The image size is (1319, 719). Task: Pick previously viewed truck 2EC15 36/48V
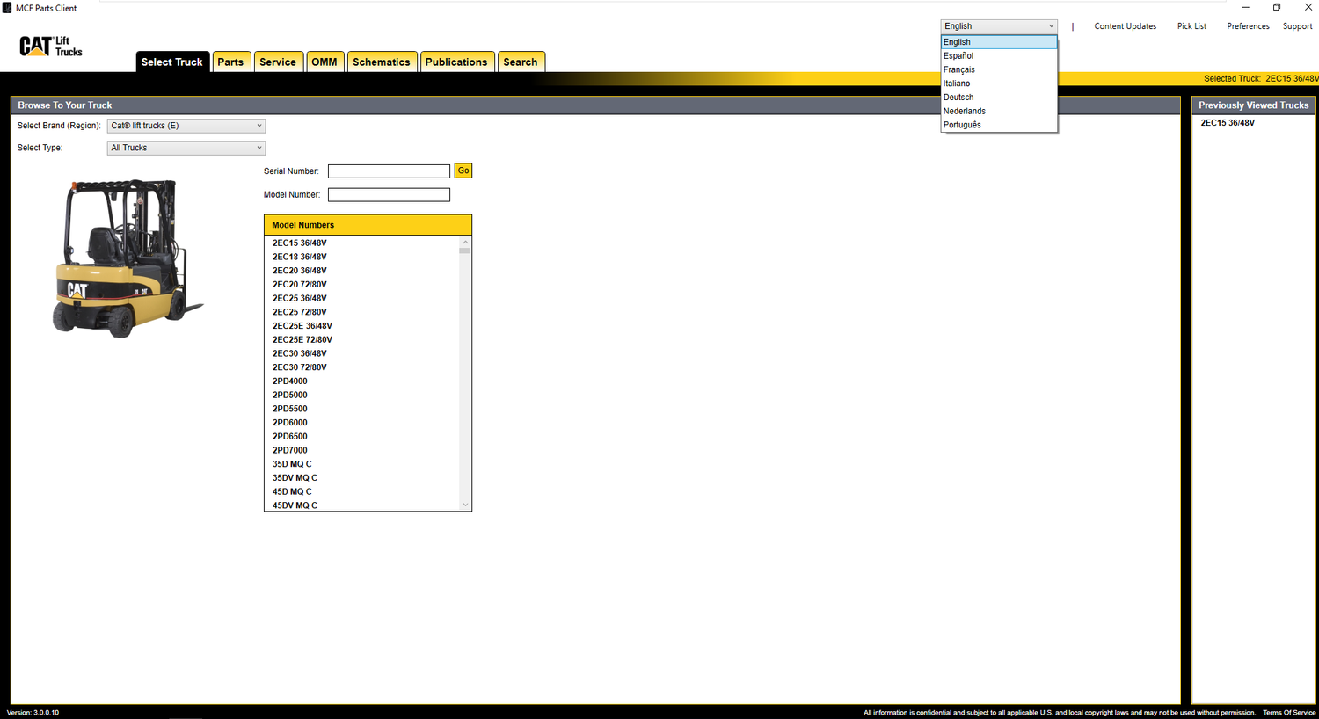[1228, 123]
